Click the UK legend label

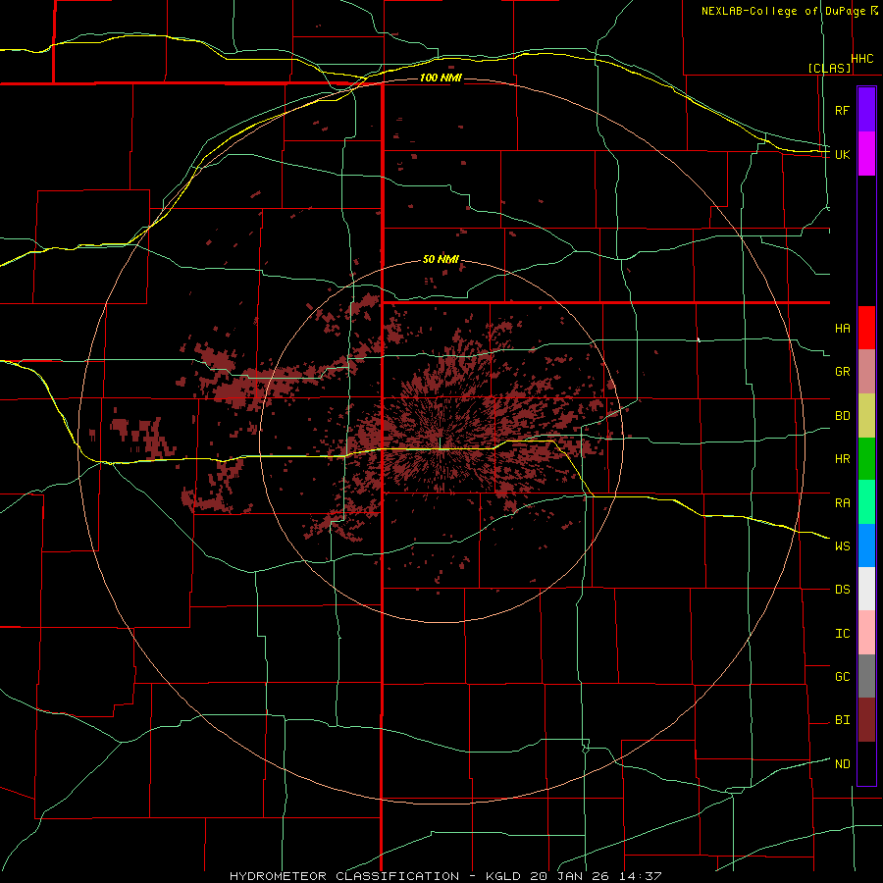(x=842, y=154)
